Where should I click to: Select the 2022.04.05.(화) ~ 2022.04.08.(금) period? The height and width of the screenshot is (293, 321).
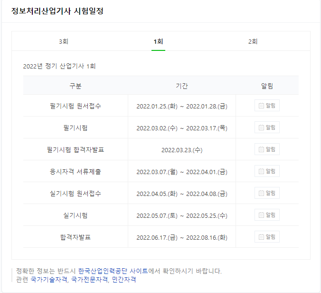pyautogui.click(x=182, y=194)
